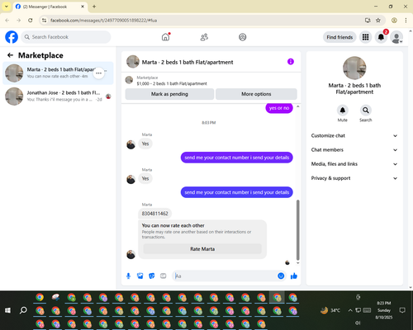
Task: Open three-dot options on Marta conversation
Action: pyautogui.click(x=98, y=73)
